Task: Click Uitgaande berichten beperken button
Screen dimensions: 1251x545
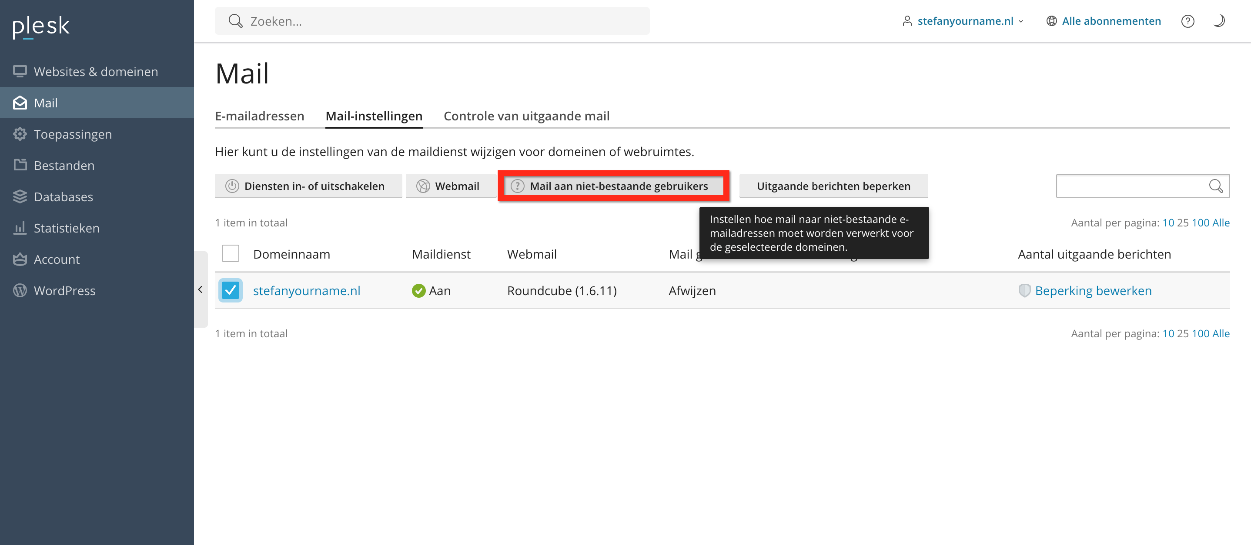Action: 833,186
